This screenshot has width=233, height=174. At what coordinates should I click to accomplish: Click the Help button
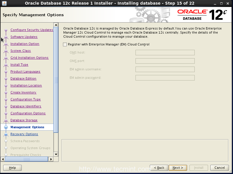[12, 168]
